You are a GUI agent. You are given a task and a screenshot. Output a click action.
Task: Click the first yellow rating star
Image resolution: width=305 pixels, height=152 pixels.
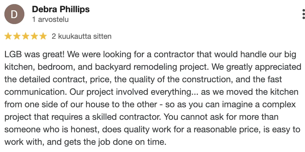(x=8, y=36)
